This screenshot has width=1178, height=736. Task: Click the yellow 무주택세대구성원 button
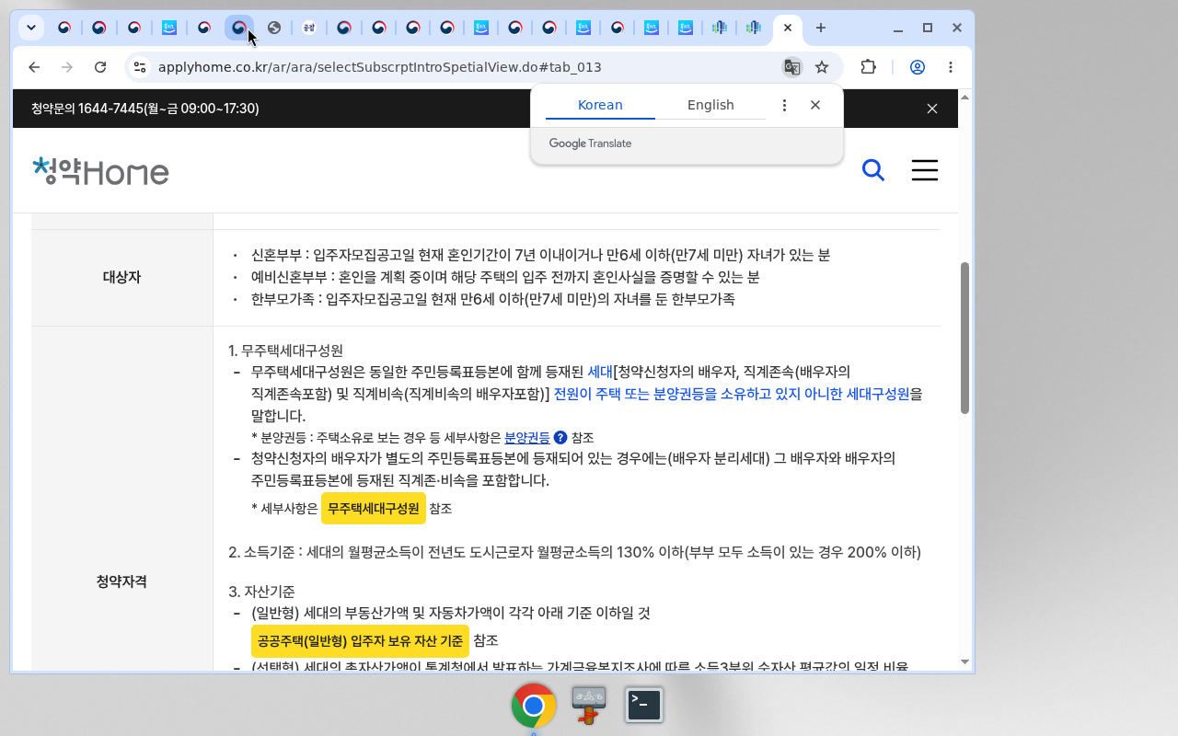point(374,508)
